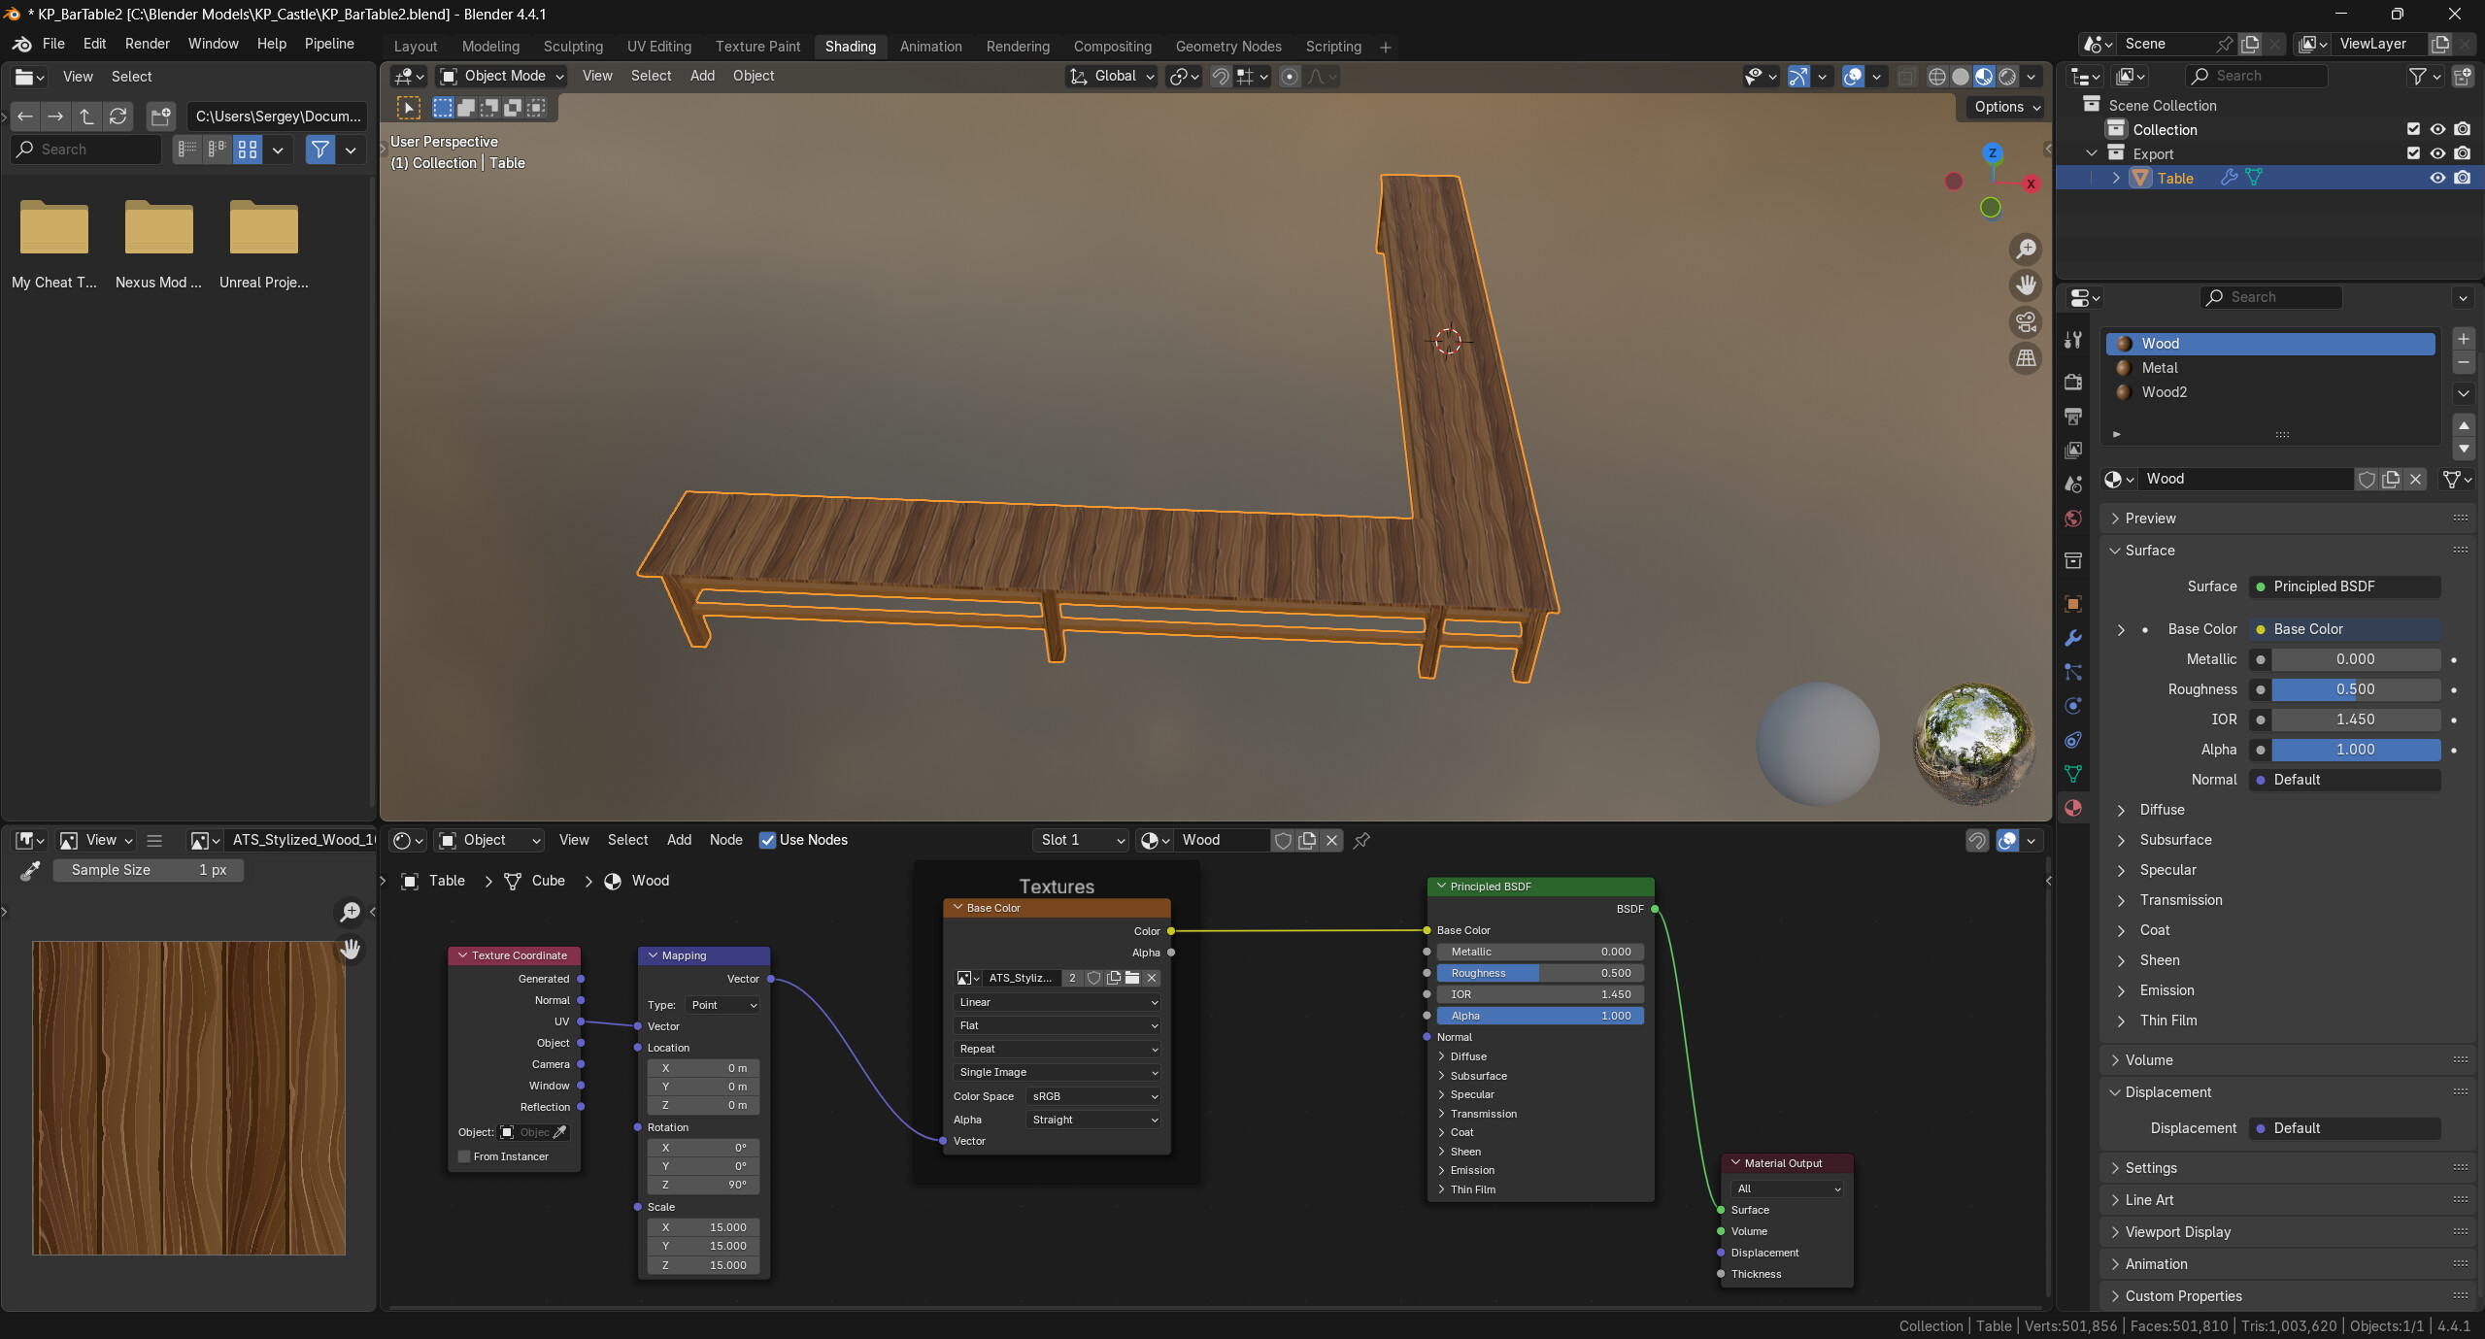2485x1339 pixels.
Task: Add a new material slot plus button
Action: point(2464,339)
